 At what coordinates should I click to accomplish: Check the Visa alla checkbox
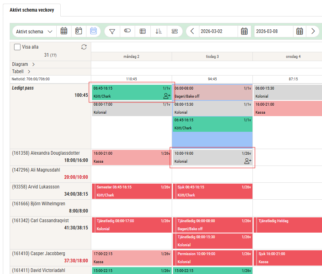pos(17,47)
